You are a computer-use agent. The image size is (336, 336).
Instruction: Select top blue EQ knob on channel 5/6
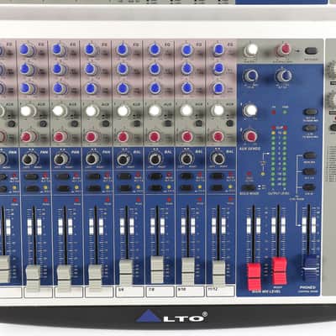(122, 50)
